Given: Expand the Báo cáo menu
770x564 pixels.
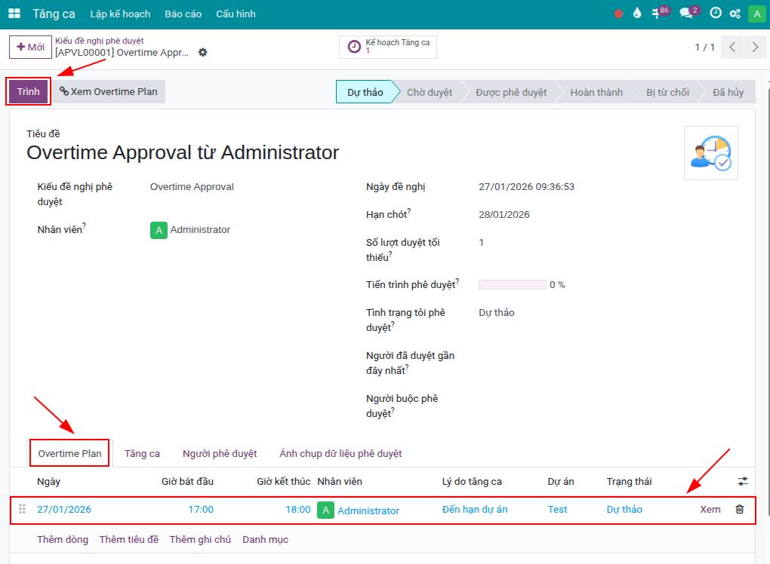Looking at the screenshot, I should [183, 14].
